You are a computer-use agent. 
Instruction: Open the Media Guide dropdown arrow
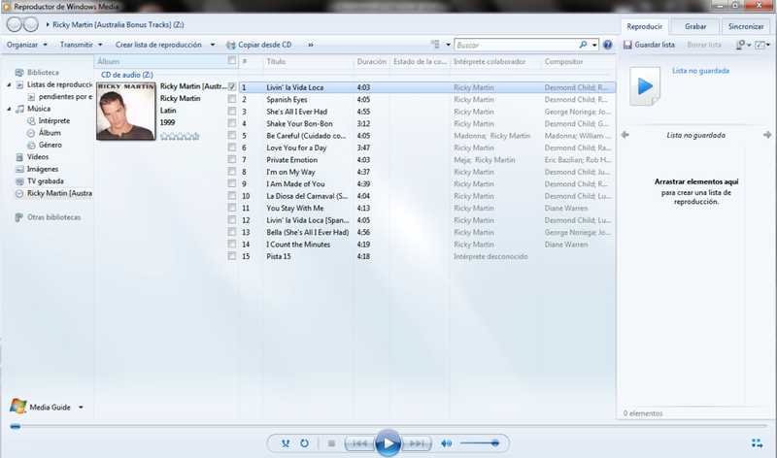pyautogui.click(x=81, y=407)
